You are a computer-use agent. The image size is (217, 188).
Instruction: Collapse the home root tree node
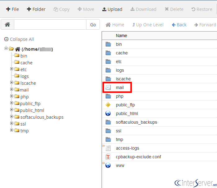tap(6, 49)
